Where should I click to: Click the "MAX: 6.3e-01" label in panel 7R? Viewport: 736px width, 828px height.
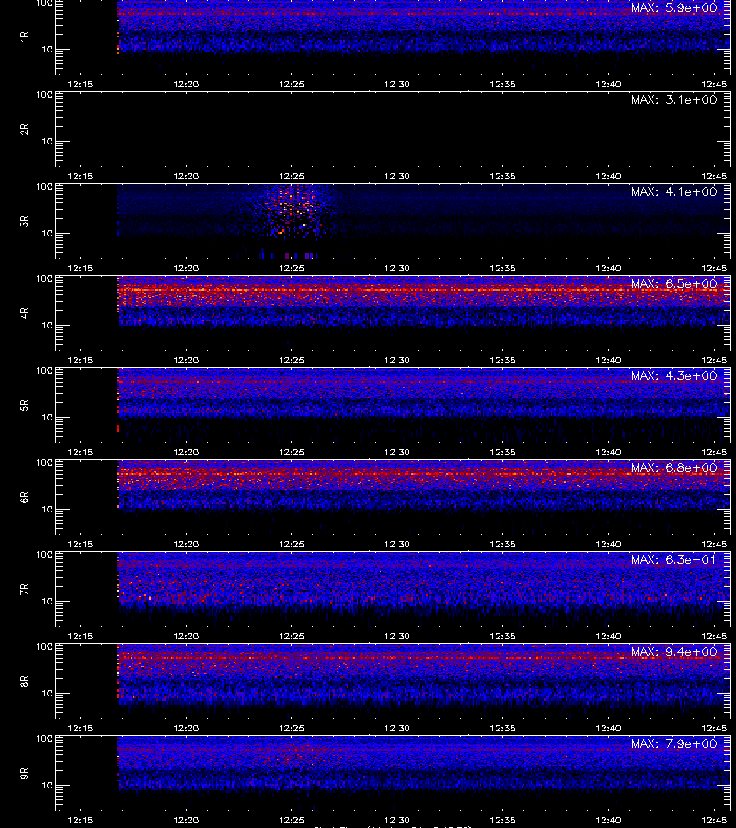tap(673, 559)
